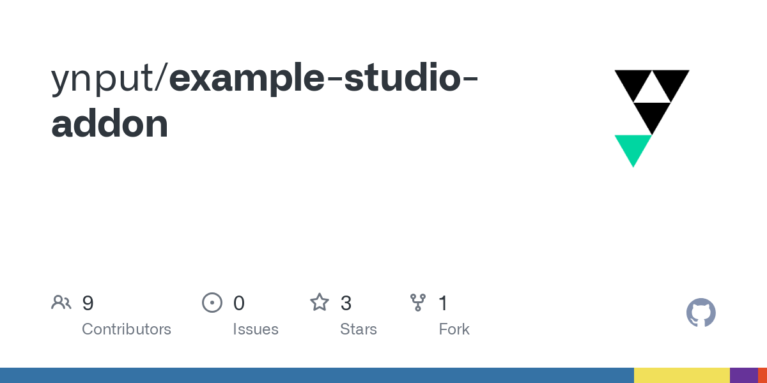Click the Issues label
This screenshot has height=383, width=767.
click(256, 329)
